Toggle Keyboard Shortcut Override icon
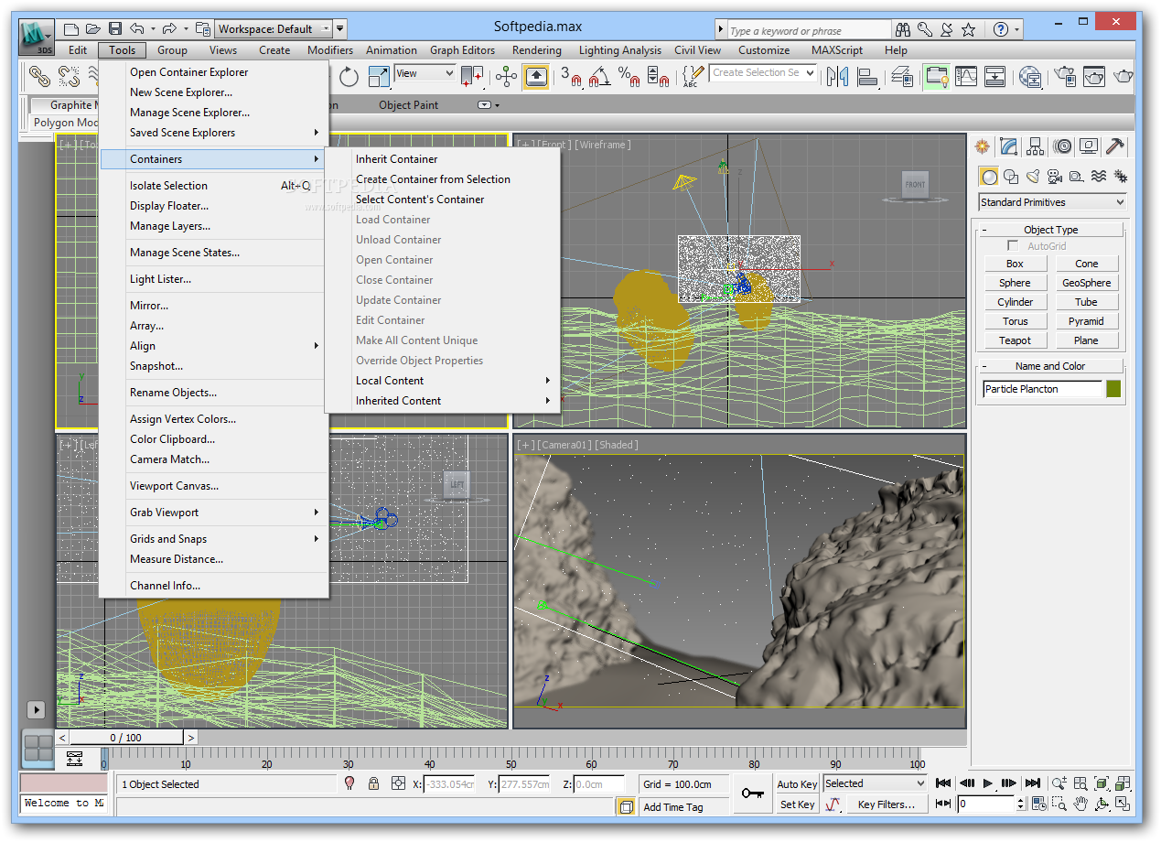The height and width of the screenshot is (842, 1161). (x=536, y=77)
